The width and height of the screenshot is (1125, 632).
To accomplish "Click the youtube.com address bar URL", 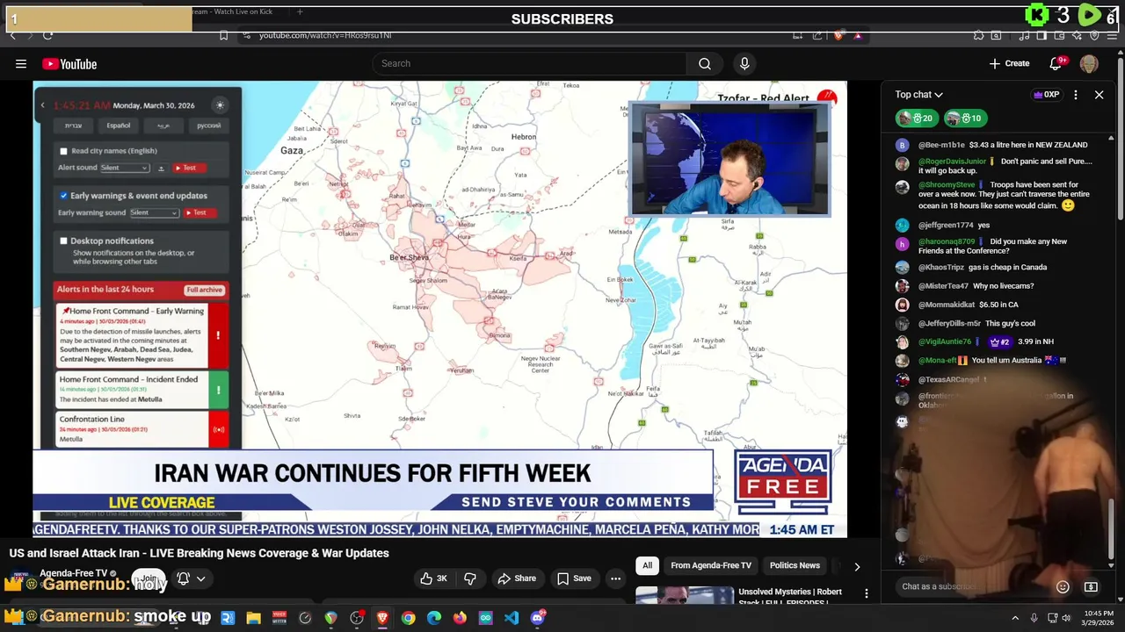I will (325, 35).
